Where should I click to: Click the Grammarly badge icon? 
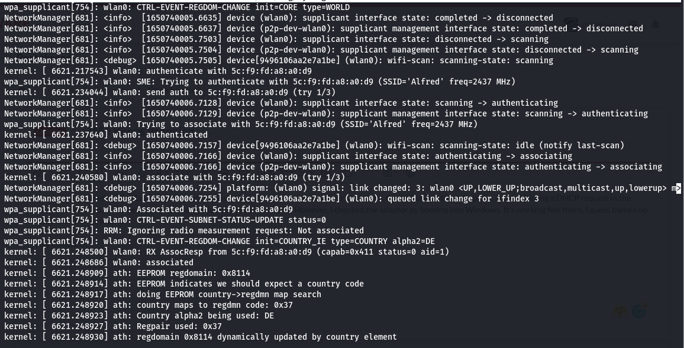pos(639,311)
